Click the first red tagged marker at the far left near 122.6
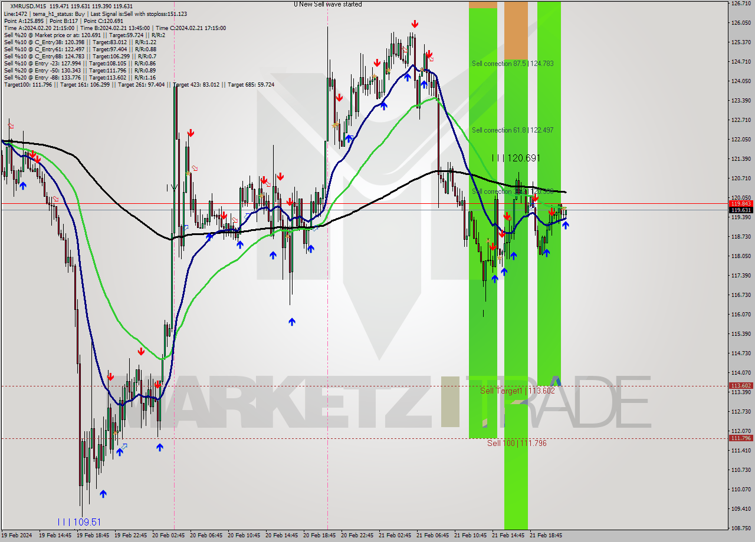This screenshot has width=755, height=542. pyautogui.click(x=10, y=124)
